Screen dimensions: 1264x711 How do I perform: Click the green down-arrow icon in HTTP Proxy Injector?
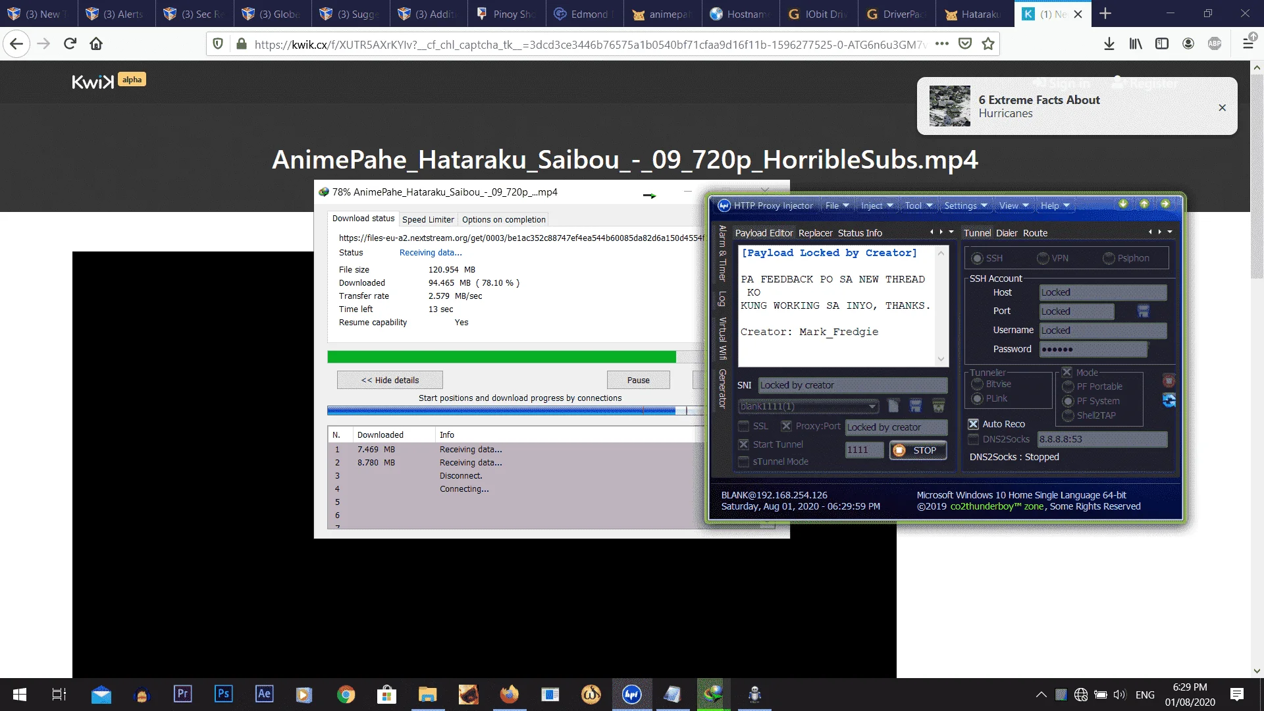(1123, 204)
